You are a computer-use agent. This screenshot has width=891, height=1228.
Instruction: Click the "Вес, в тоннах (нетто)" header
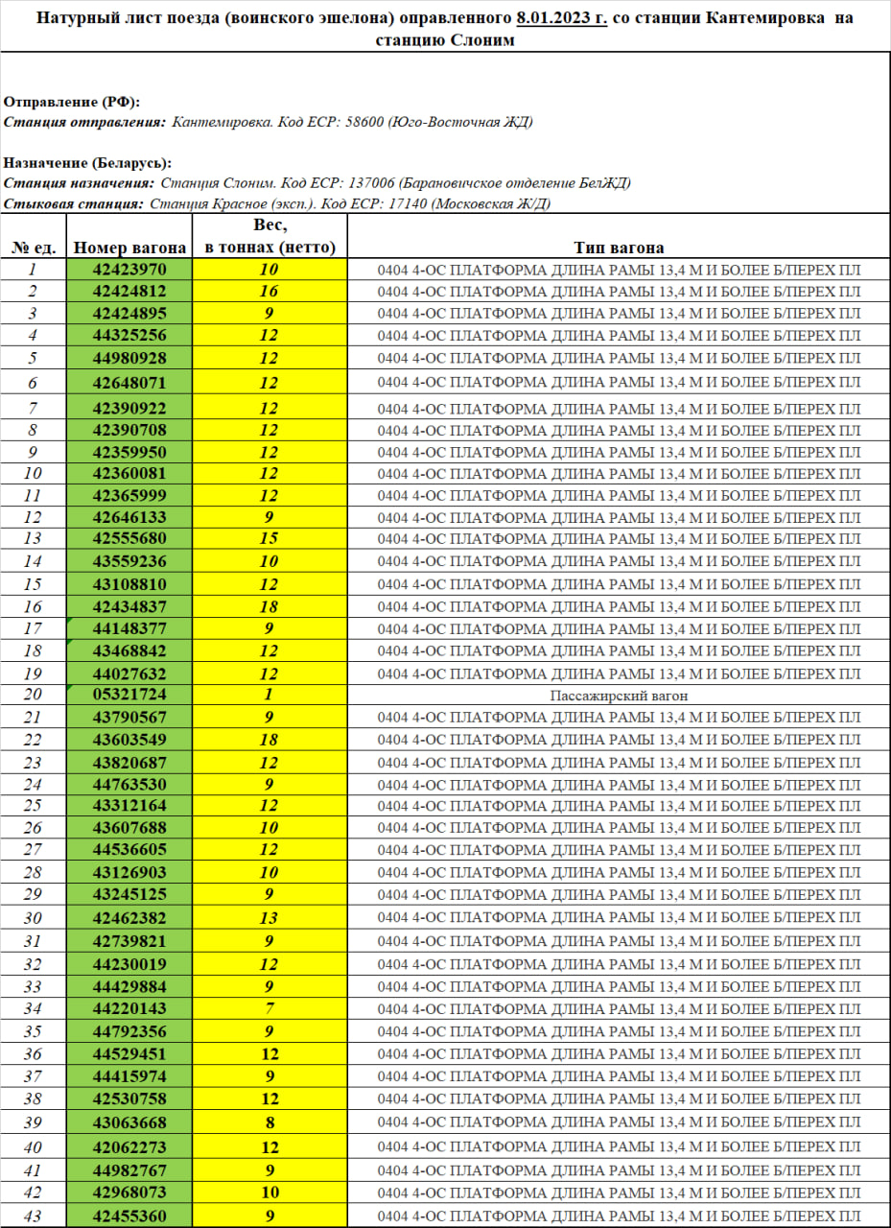point(270,236)
